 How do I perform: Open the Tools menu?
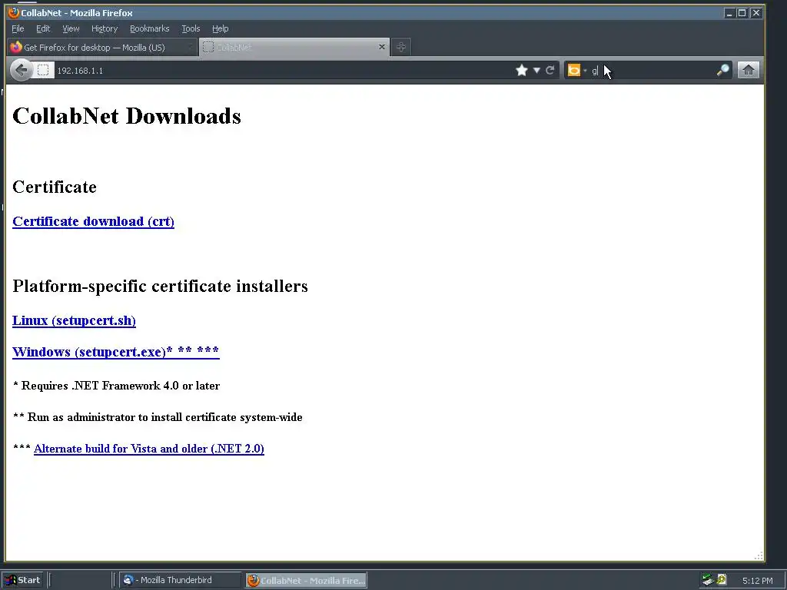pos(191,28)
